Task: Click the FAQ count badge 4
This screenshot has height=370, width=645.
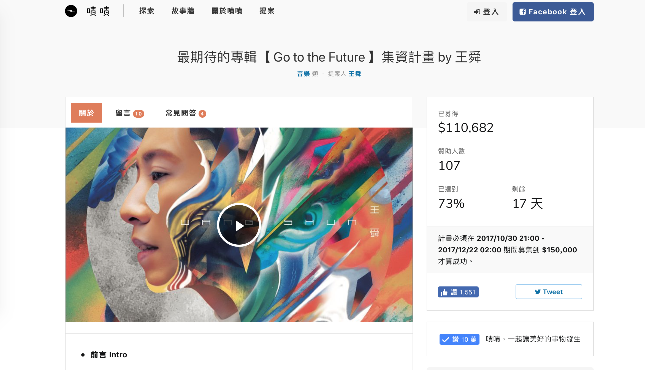Action: tap(202, 114)
